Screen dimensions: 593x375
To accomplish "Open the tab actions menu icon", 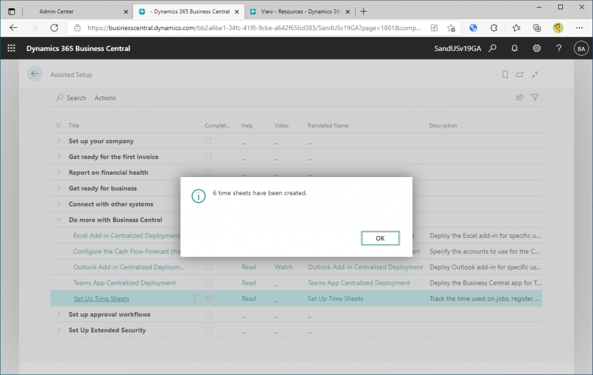I will (12, 12).
